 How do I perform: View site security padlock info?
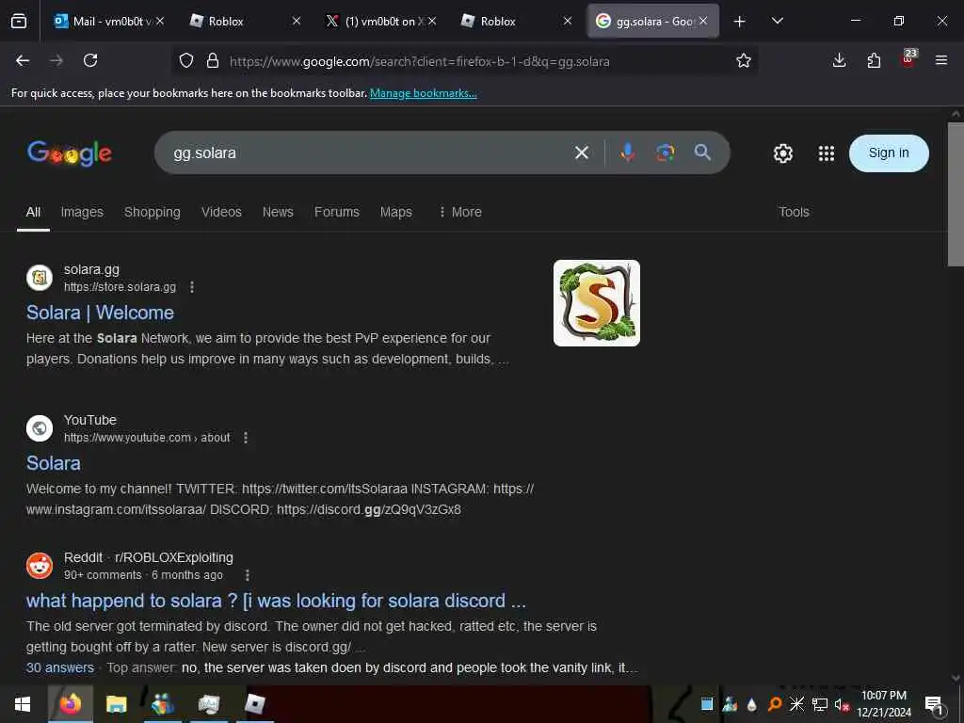tap(213, 60)
